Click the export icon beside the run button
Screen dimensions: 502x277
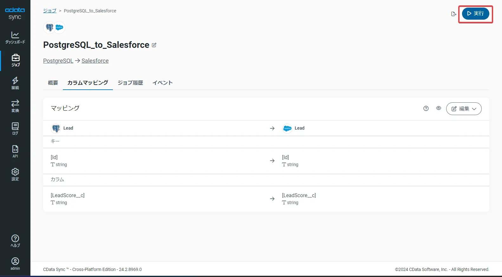[x=453, y=14]
